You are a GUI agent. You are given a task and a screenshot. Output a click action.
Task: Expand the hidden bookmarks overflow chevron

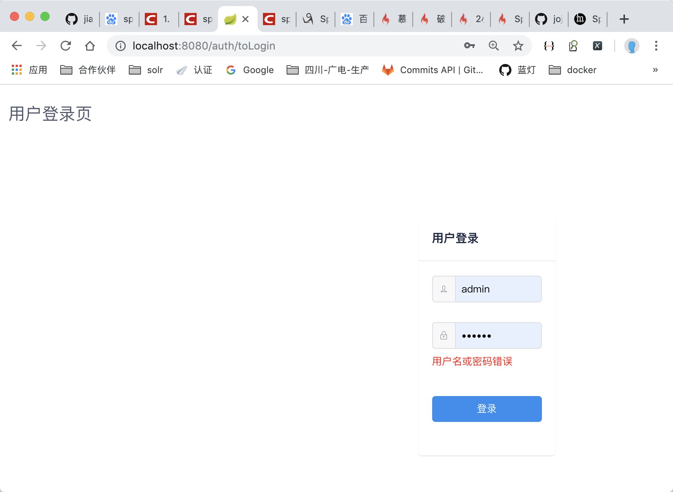655,70
